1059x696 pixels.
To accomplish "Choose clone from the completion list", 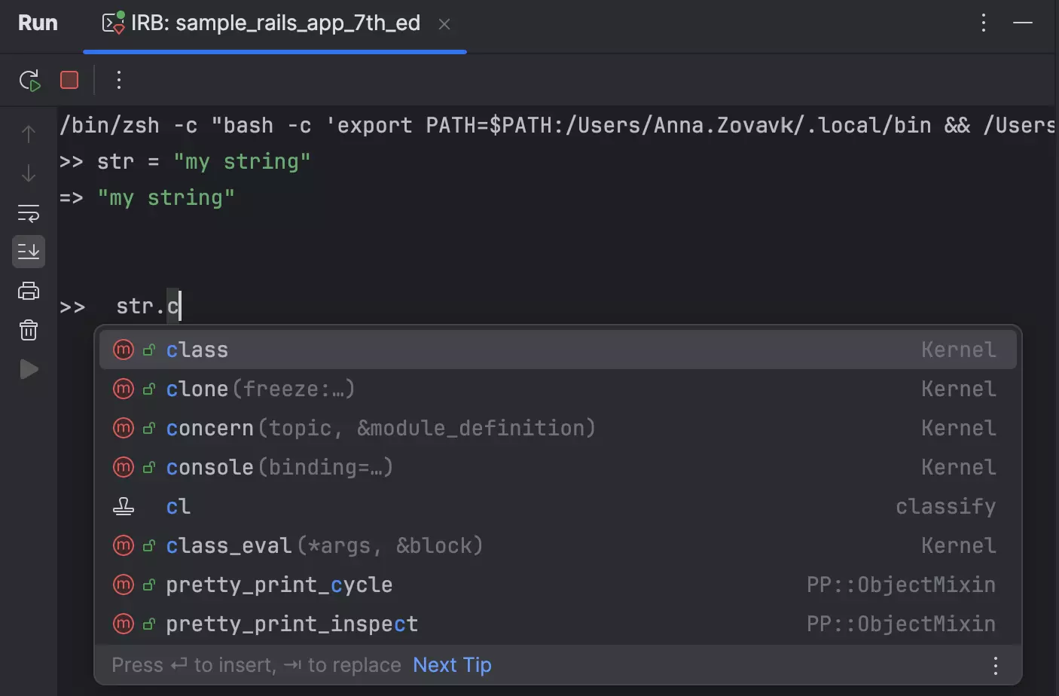I will 197,389.
